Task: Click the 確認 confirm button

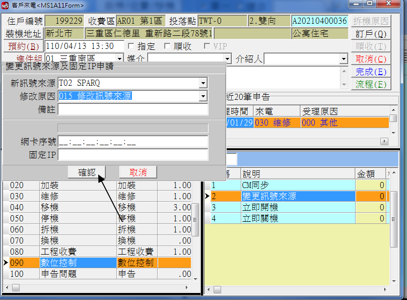Action: [87, 172]
